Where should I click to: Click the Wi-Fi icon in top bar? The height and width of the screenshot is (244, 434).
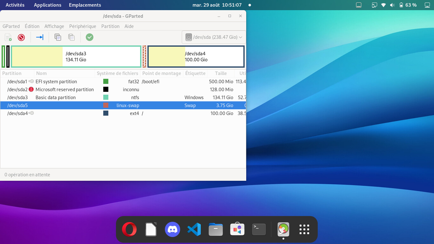[x=383, y=5]
